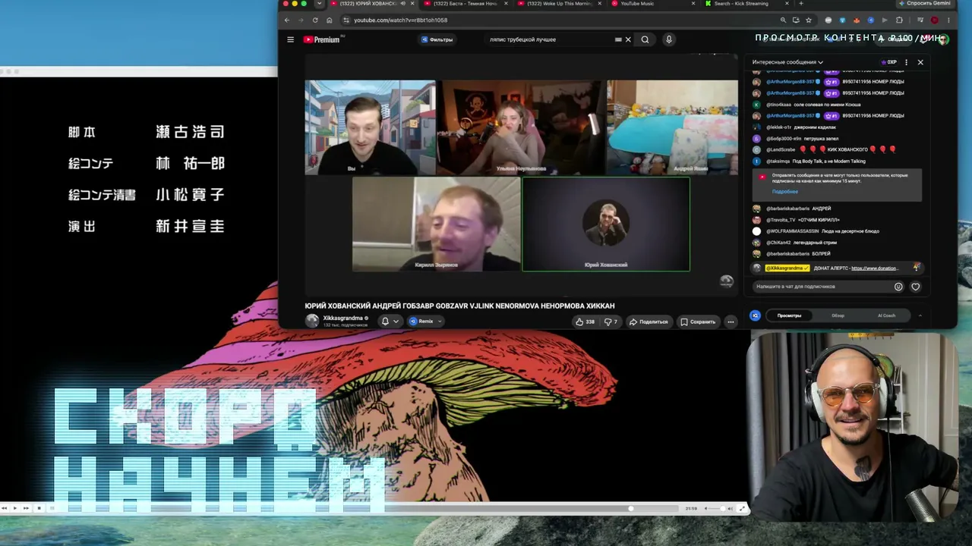Fast-forward in the background media player
The width and height of the screenshot is (972, 546).
pyautogui.click(x=27, y=508)
